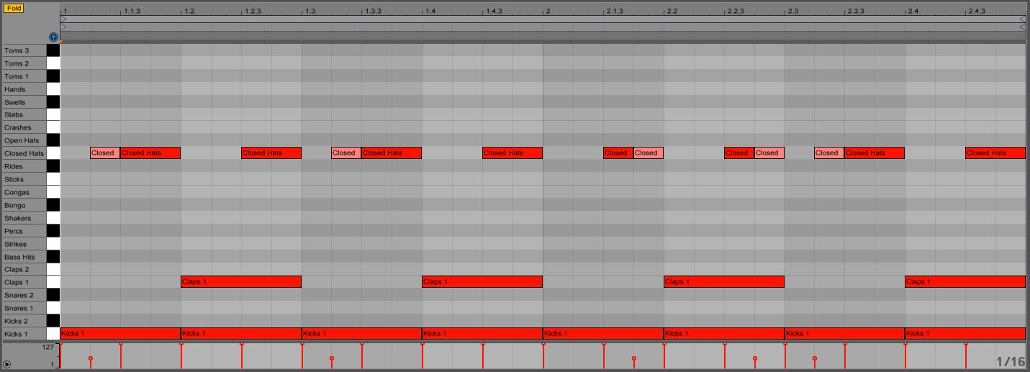Enable the headphone MIDI preview icon

[53, 37]
